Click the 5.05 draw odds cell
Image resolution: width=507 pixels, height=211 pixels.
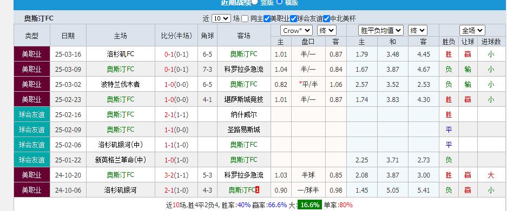pos(392,190)
